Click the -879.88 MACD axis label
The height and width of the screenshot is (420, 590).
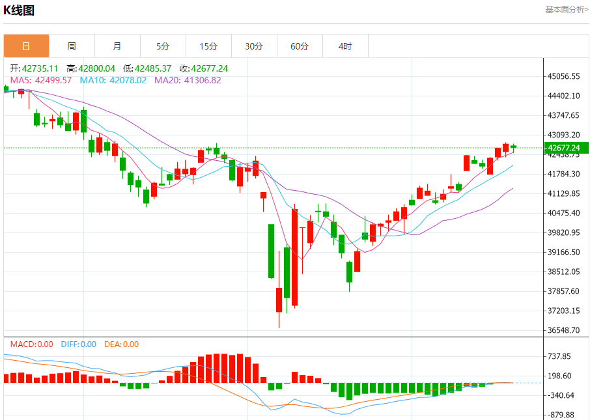tap(561, 415)
